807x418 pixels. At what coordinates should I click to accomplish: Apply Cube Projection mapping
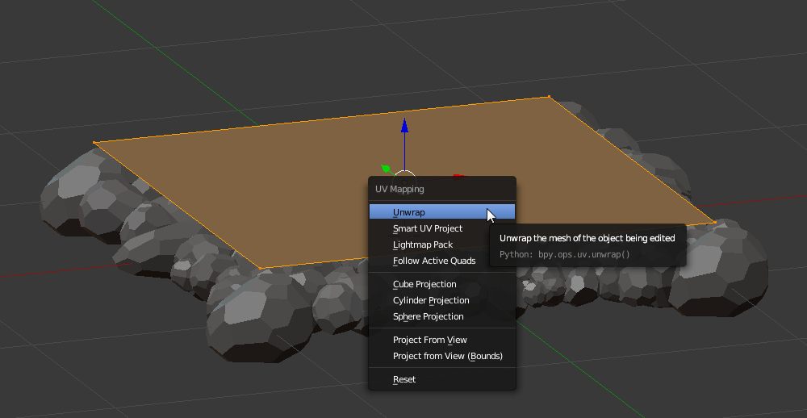(x=424, y=284)
